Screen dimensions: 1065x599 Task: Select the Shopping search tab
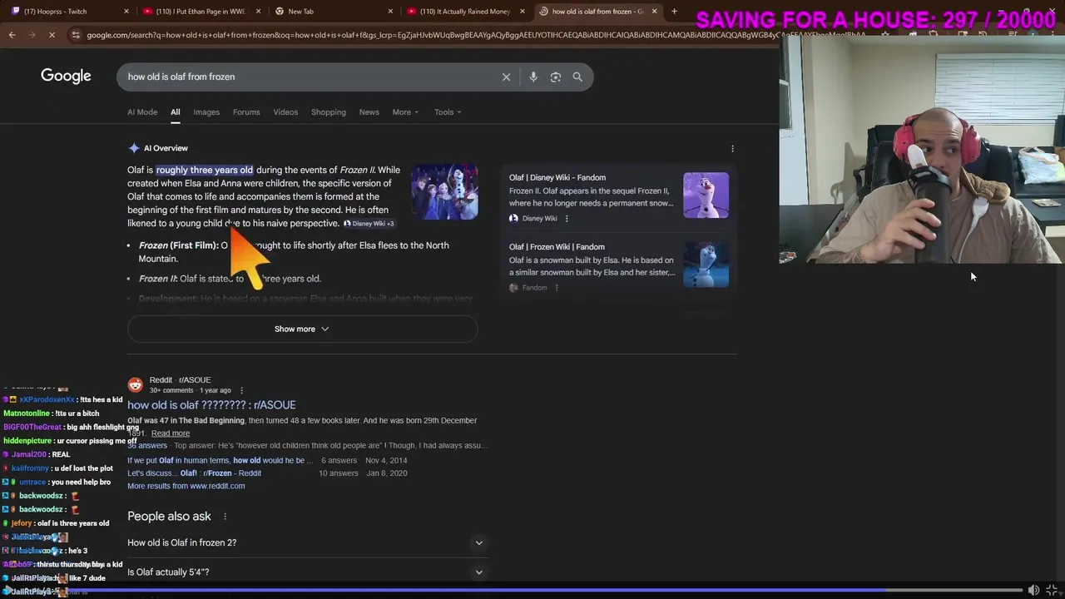tap(329, 112)
